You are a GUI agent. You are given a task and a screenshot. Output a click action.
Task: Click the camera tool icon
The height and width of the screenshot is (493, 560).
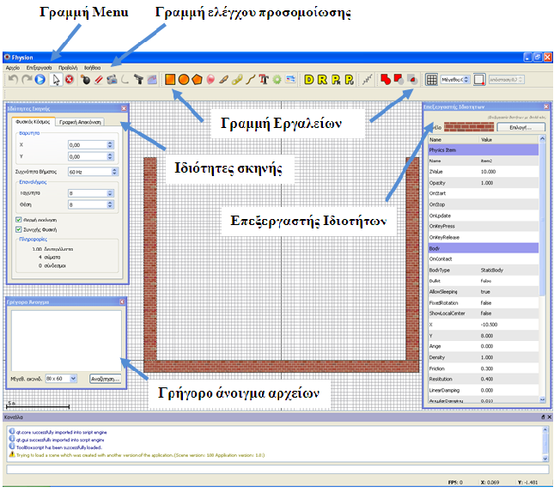pos(112,79)
